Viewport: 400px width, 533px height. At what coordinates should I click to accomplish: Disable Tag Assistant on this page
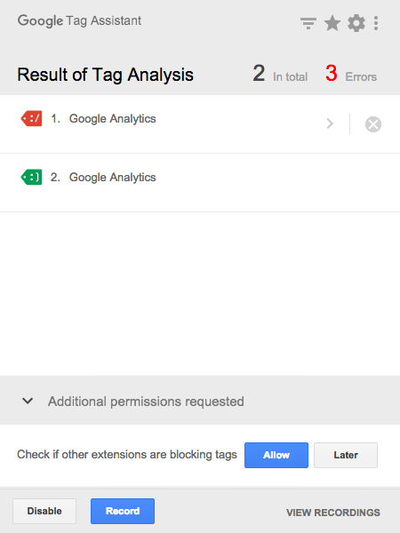pos(44,512)
